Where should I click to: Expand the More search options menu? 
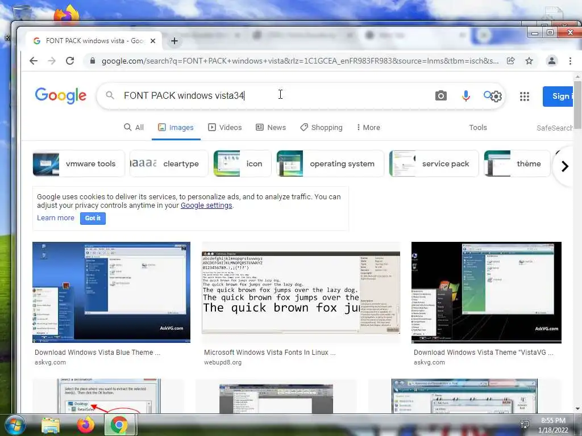click(368, 128)
